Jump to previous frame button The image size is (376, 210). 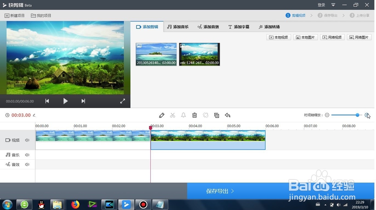(x=47, y=101)
